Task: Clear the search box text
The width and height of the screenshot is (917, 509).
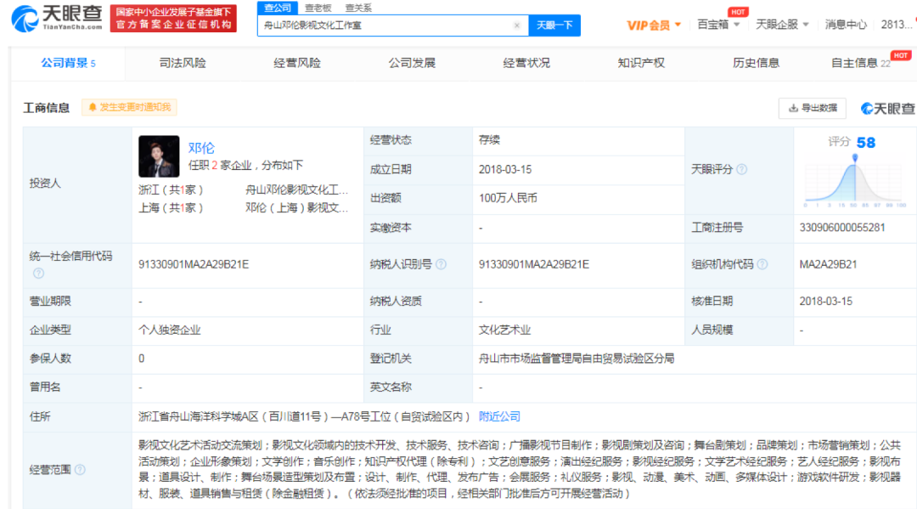Action: 516,25
